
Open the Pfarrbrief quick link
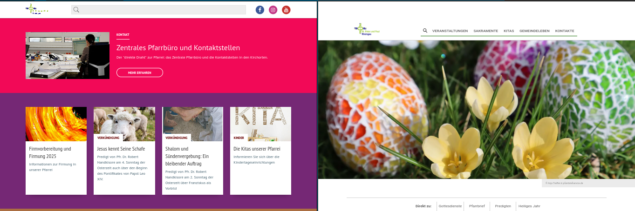(x=477, y=206)
